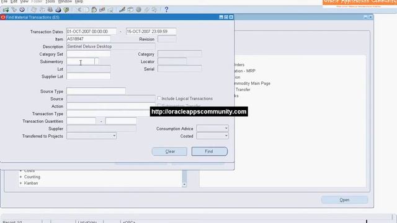Click scroll down arrow in navigator tree

point(184,185)
